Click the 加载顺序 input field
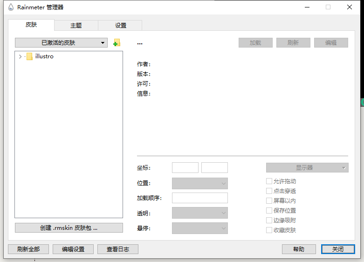The height and width of the screenshot is (262, 364). tap(200, 198)
